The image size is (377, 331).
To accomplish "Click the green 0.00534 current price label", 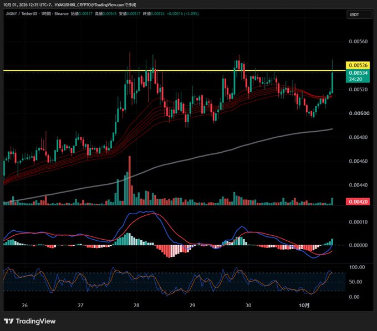I will (358, 73).
